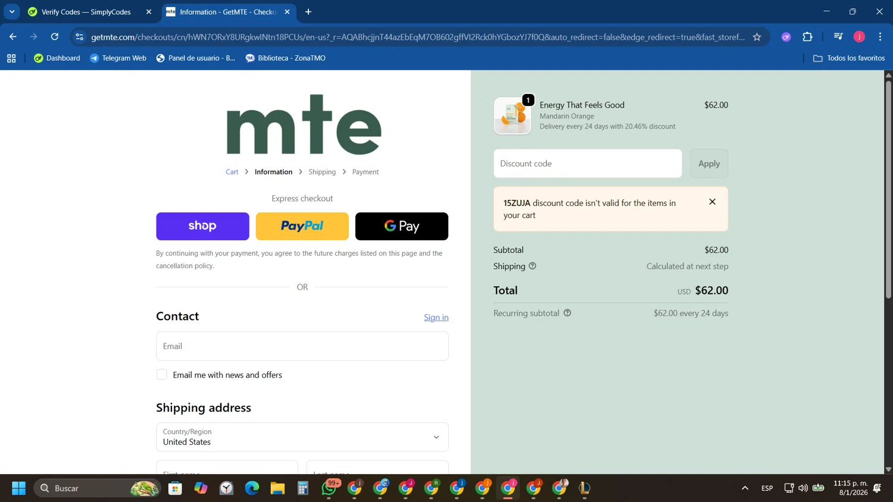The height and width of the screenshot is (502, 893).
Task: Close the Verify Codes SimplyCodes tab
Action: (x=149, y=12)
